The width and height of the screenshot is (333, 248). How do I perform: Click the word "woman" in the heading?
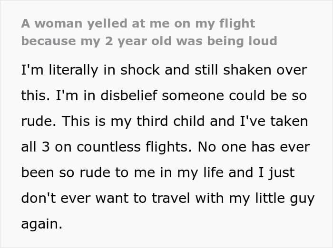(x=59, y=24)
